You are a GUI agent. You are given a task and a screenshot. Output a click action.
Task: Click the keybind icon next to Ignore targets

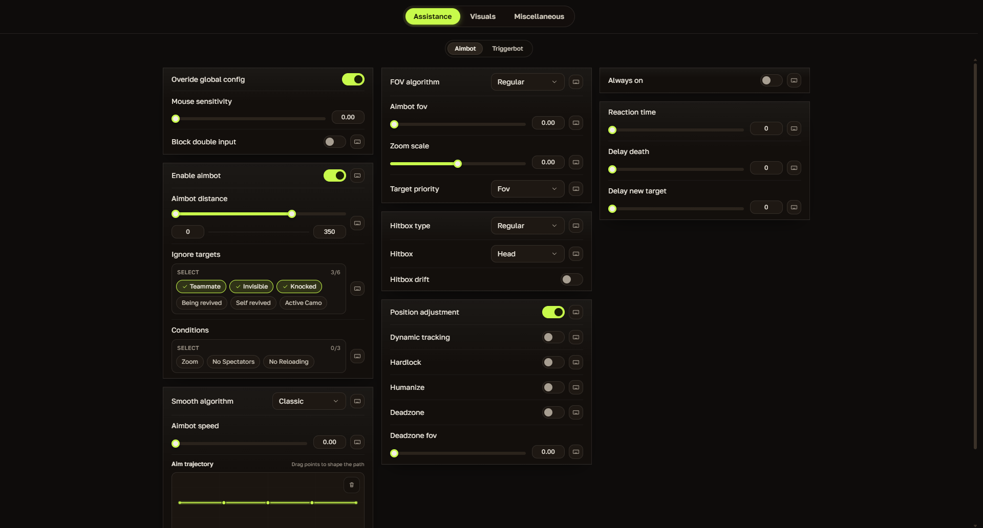coord(357,289)
